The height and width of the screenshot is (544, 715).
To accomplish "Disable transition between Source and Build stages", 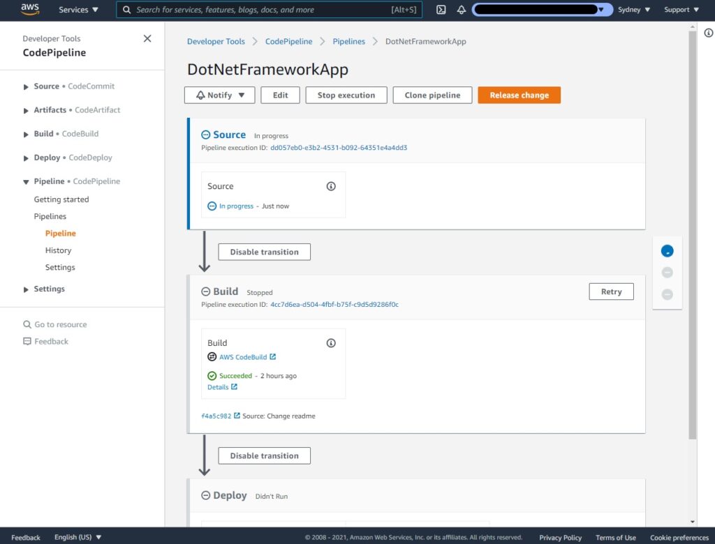I will pyautogui.click(x=264, y=252).
